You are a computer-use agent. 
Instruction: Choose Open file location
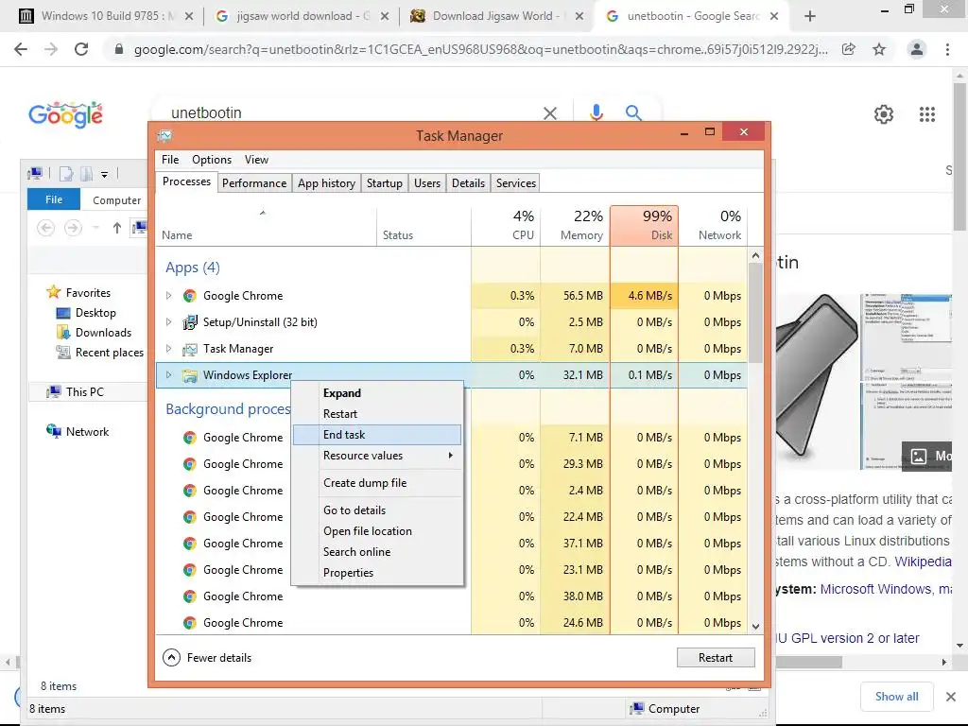coord(377,531)
